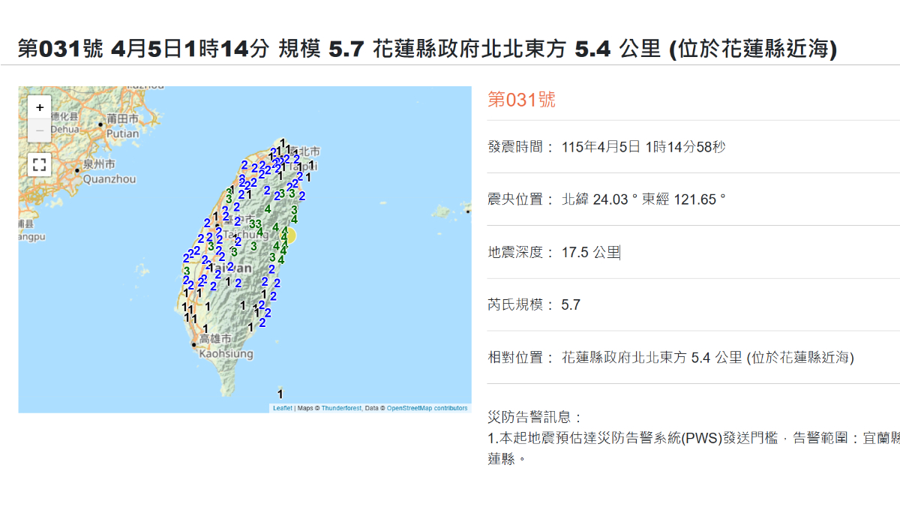Click the 發震時間 date and time value
Screen dimensions: 900x507
[643, 147]
